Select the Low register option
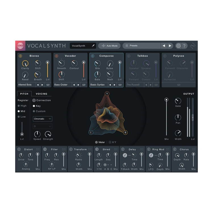Image resolution: width=213 pixels, height=213 pixels. coord(22,117)
